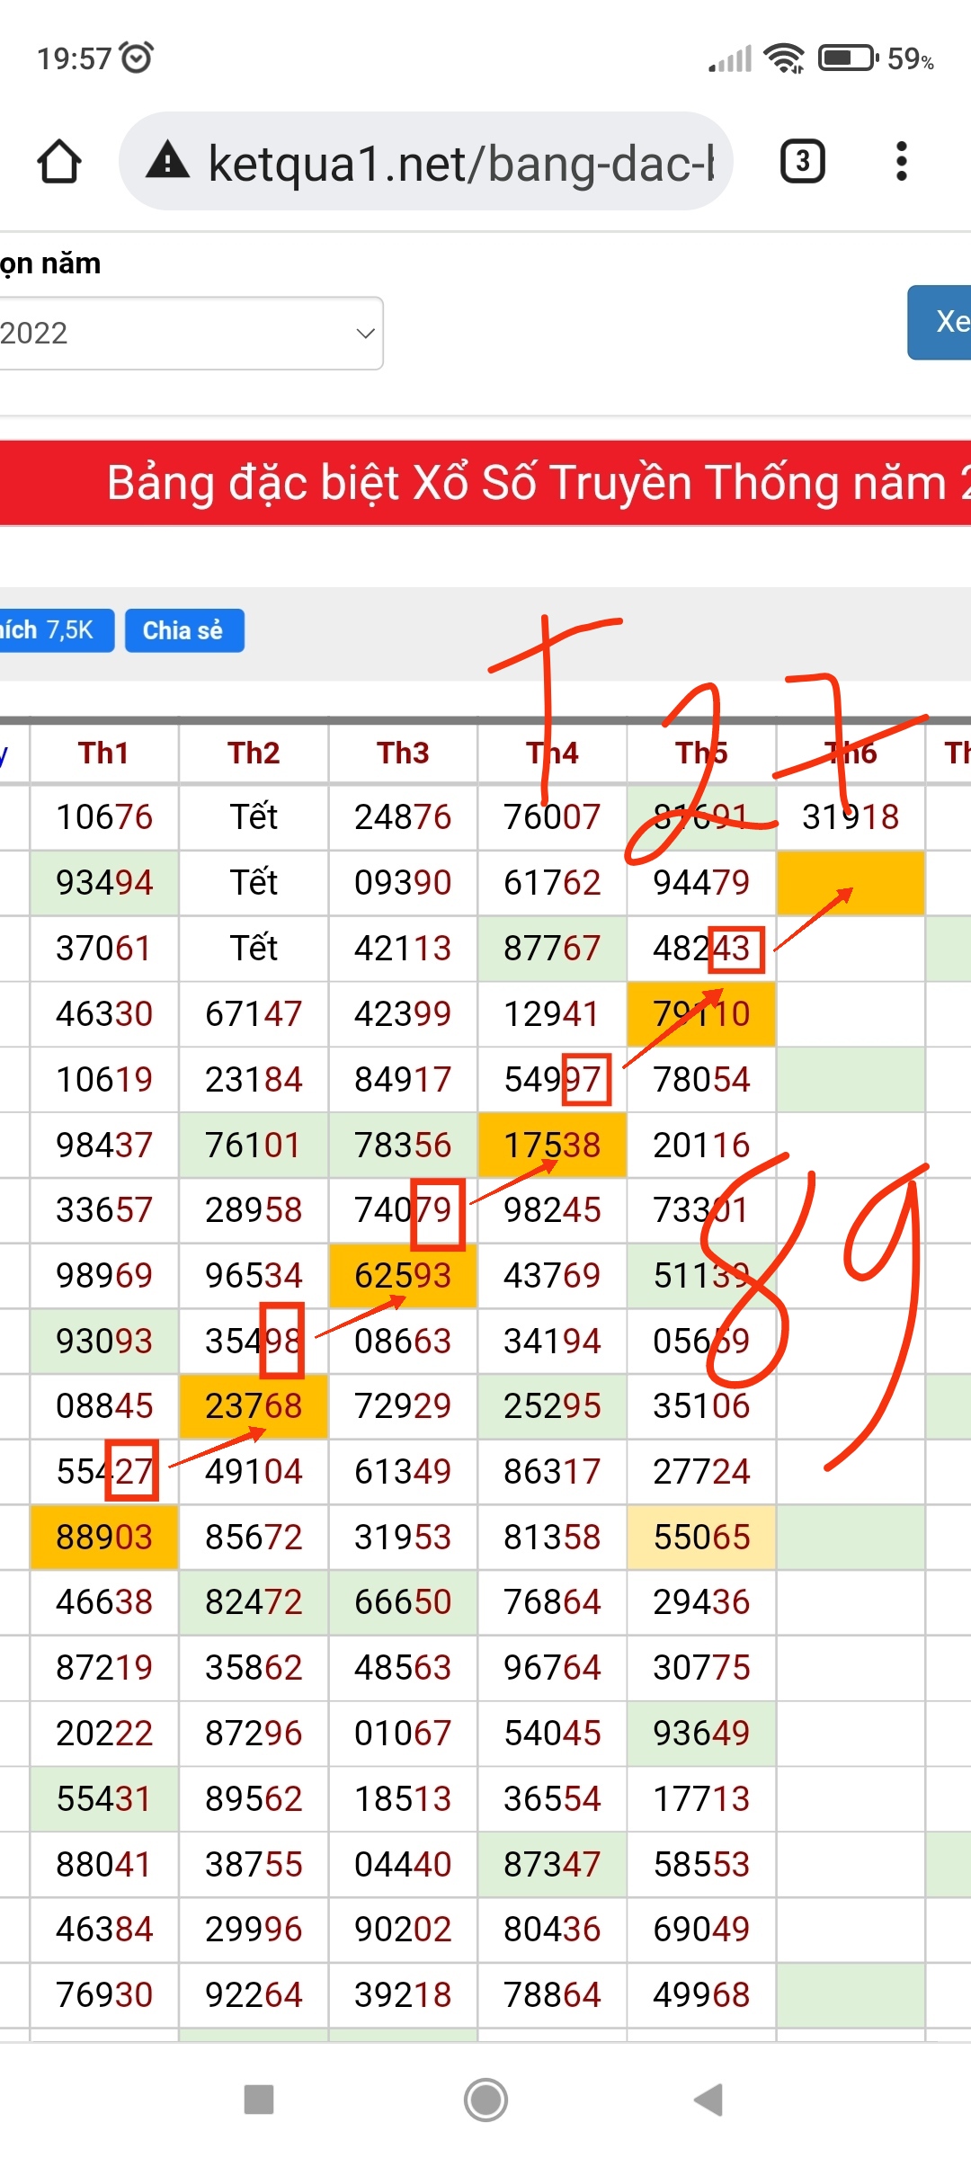Select cell 46330
This screenshot has width=971, height=2158.
pos(104,1014)
